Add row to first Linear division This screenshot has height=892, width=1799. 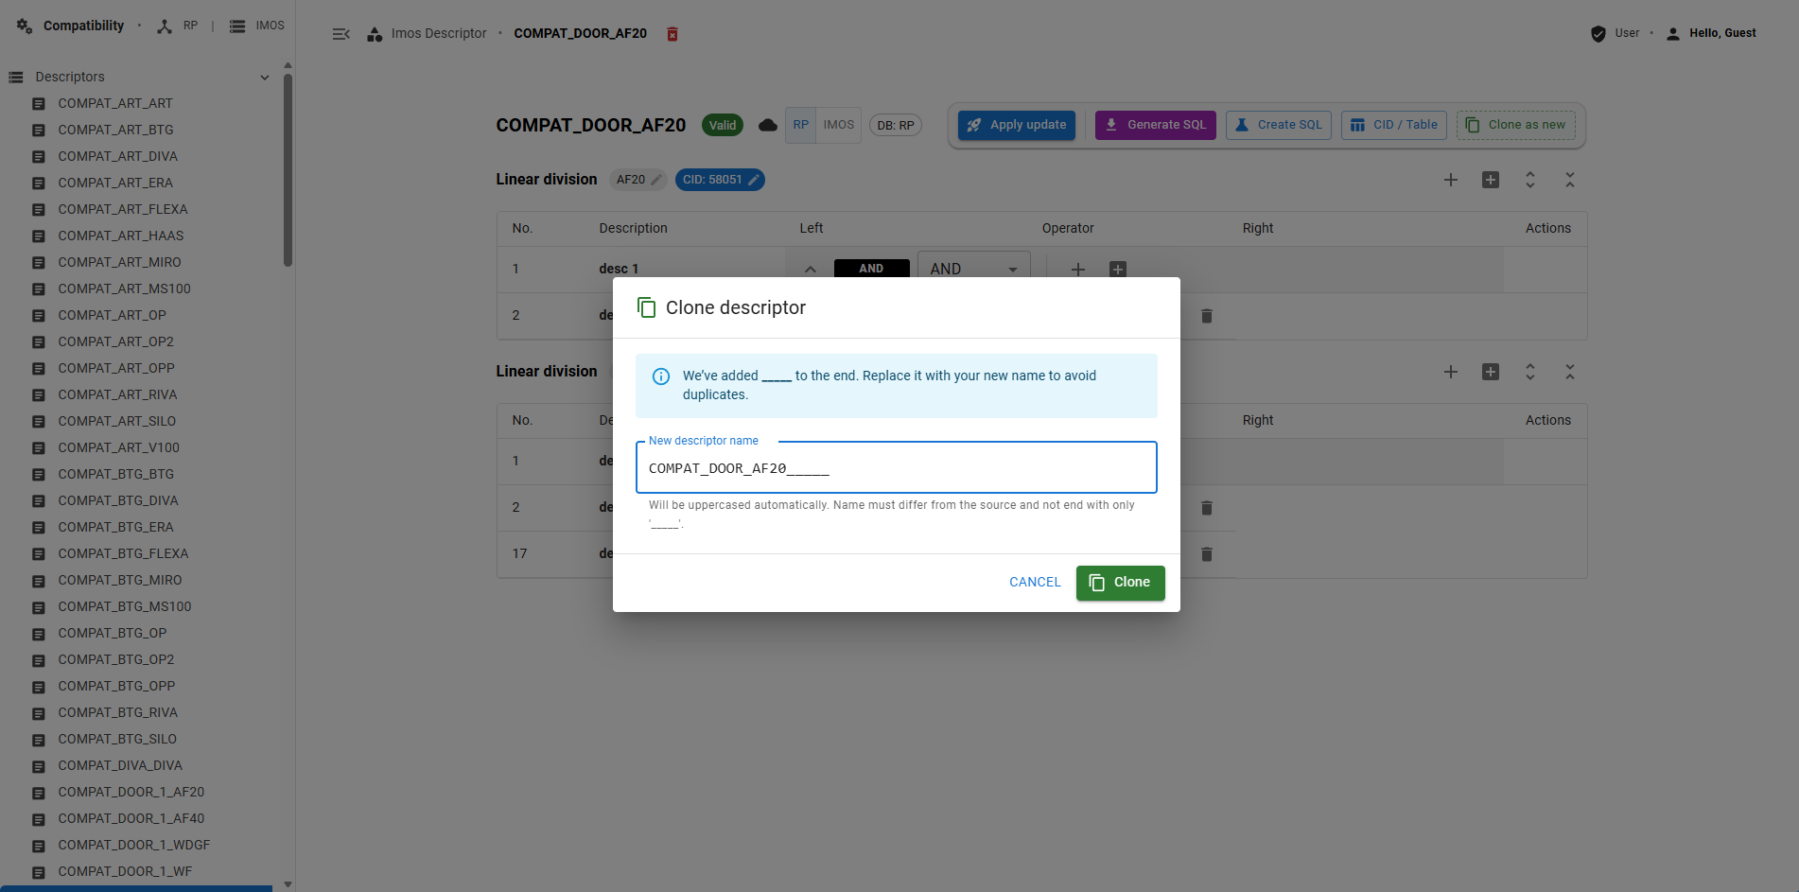(x=1451, y=180)
